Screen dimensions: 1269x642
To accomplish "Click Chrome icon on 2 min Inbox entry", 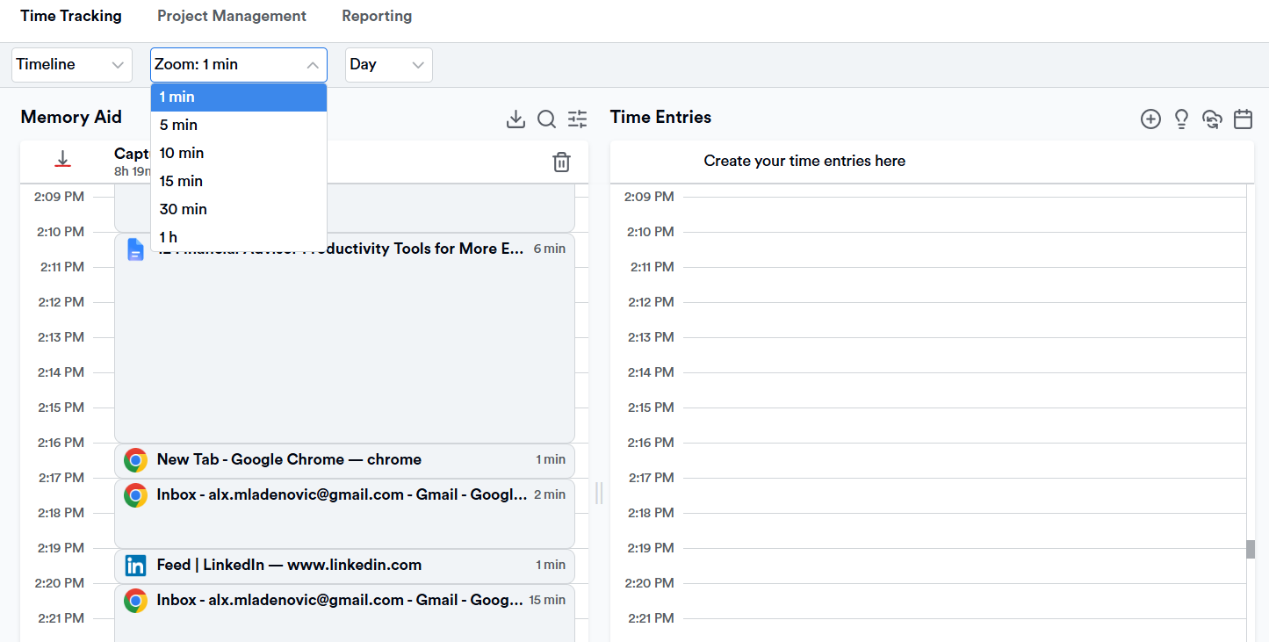I will 135,495.
